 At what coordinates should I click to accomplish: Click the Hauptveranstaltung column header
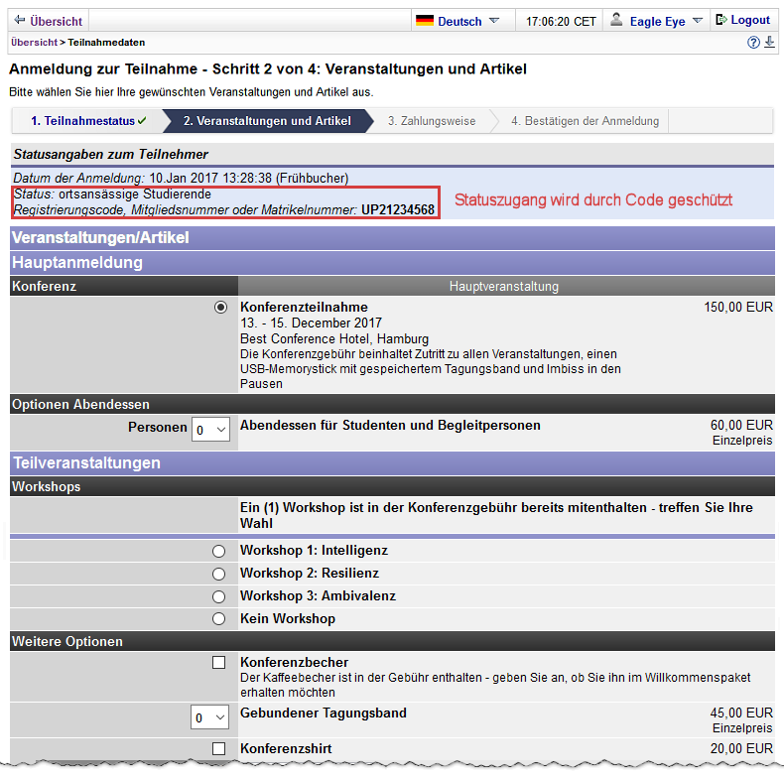point(506,286)
